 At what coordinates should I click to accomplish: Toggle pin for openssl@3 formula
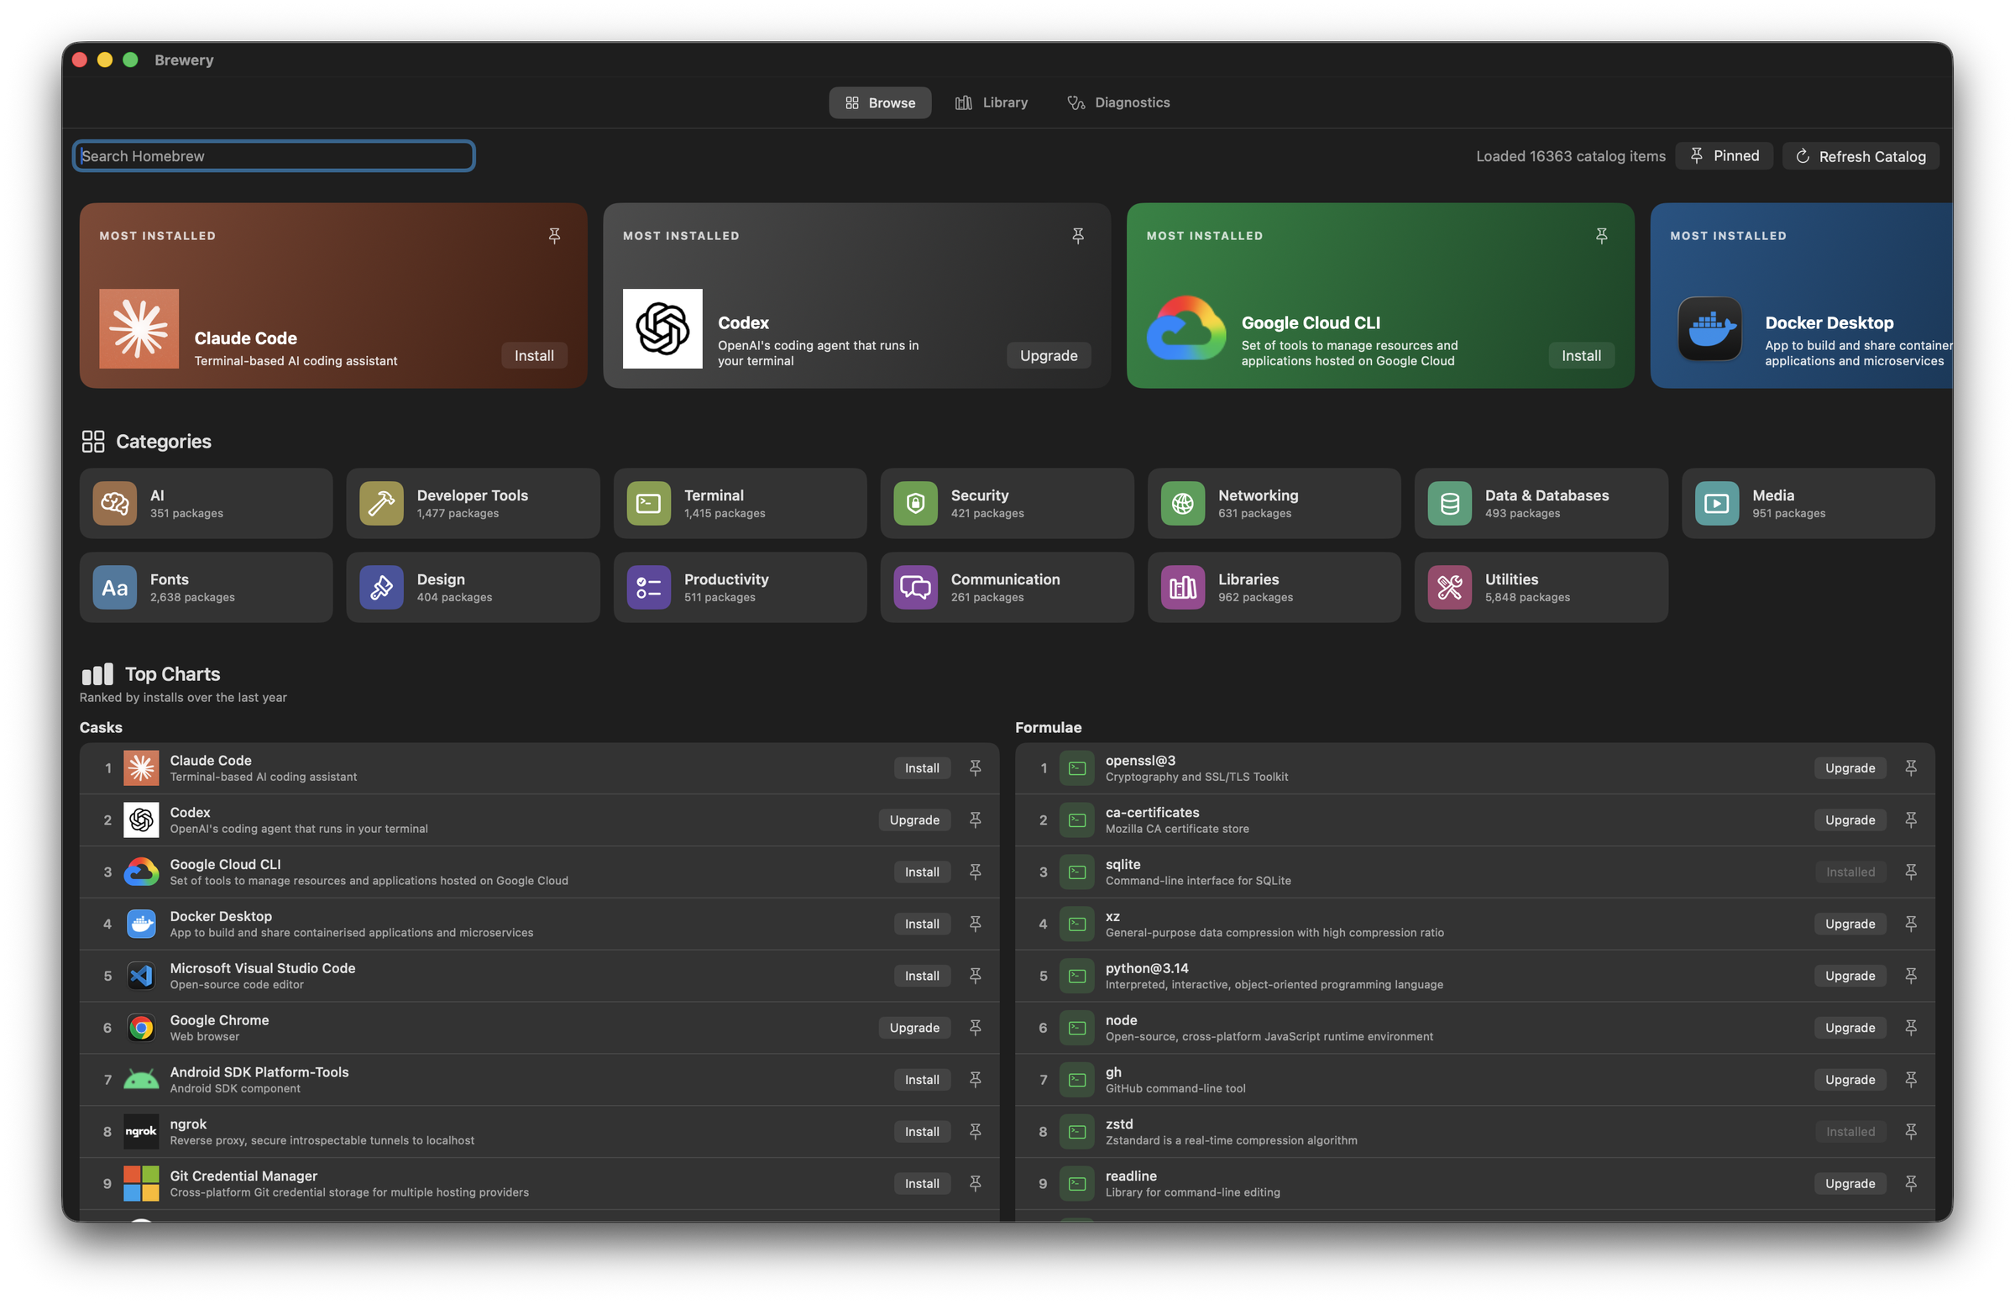[x=1911, y=768]
